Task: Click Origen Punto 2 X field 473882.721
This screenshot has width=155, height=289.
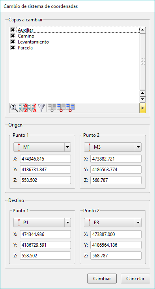Action: pos(116,159)
